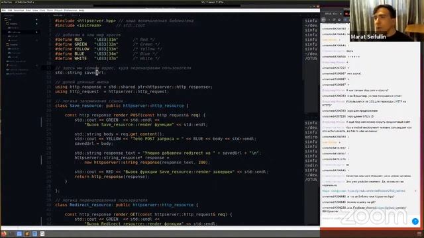Click the using http_request line
Viewport: 424px width, 238px height.
click(x=112, y=91)
